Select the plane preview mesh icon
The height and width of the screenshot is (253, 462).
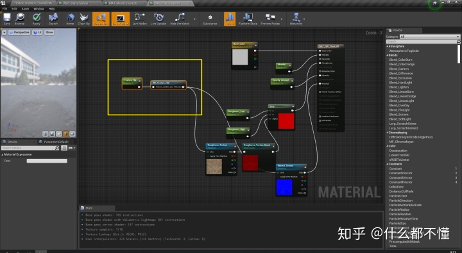click(x=59, y=134)
